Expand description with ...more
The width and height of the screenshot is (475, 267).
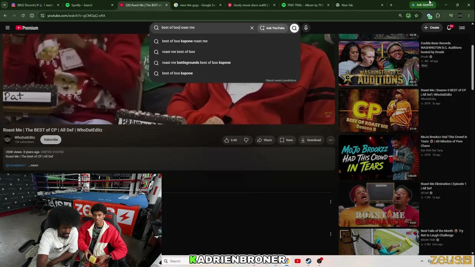33,165
